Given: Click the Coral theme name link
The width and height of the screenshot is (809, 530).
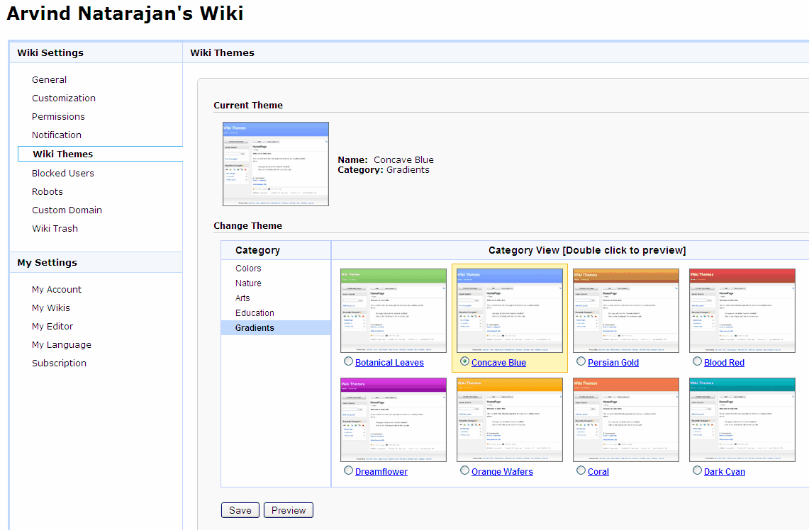Looking at the screenshot, I should pos(598,472).
